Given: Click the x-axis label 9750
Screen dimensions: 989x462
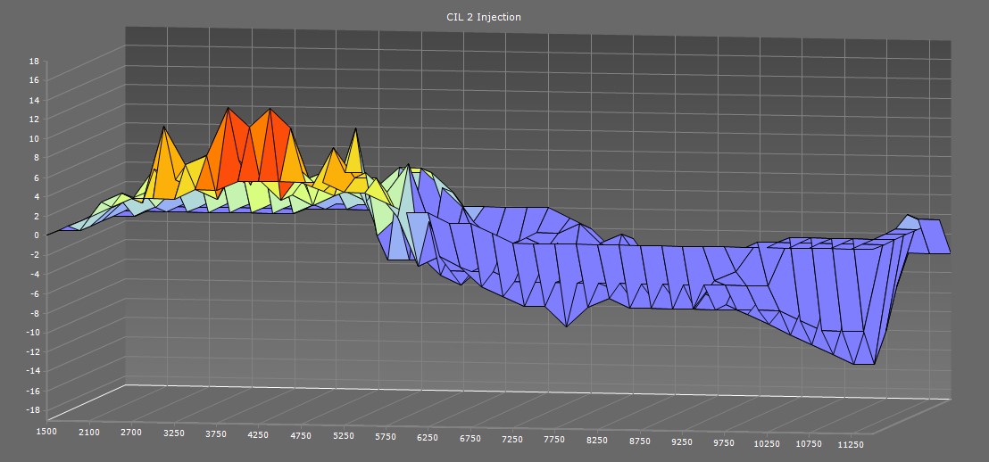Looking at the screenshot, I should [724, 442].
